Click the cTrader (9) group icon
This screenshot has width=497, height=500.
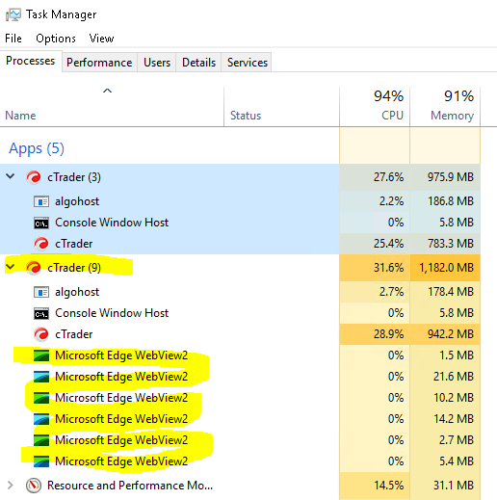click(x=34, y=268)
